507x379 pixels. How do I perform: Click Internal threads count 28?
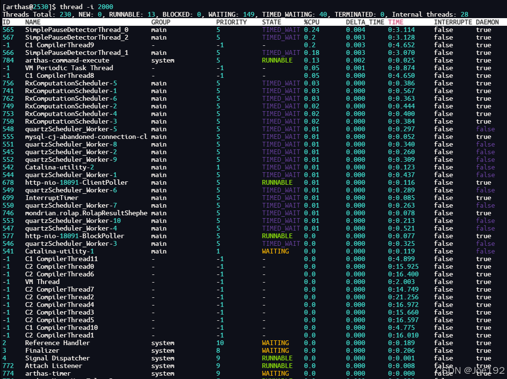tap(465, 14)
